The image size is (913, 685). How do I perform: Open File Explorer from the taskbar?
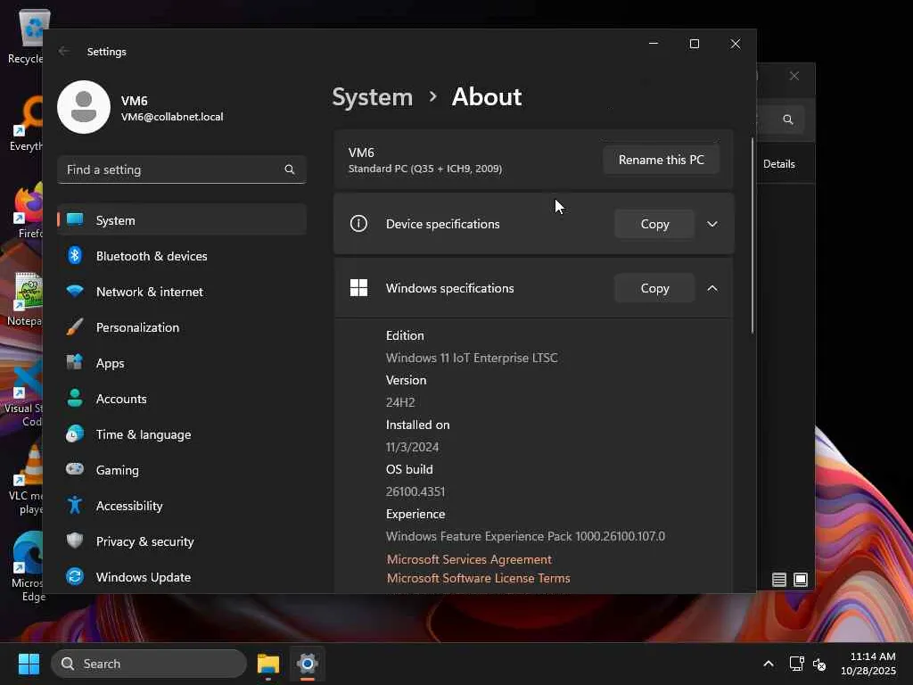coord(268,664)
